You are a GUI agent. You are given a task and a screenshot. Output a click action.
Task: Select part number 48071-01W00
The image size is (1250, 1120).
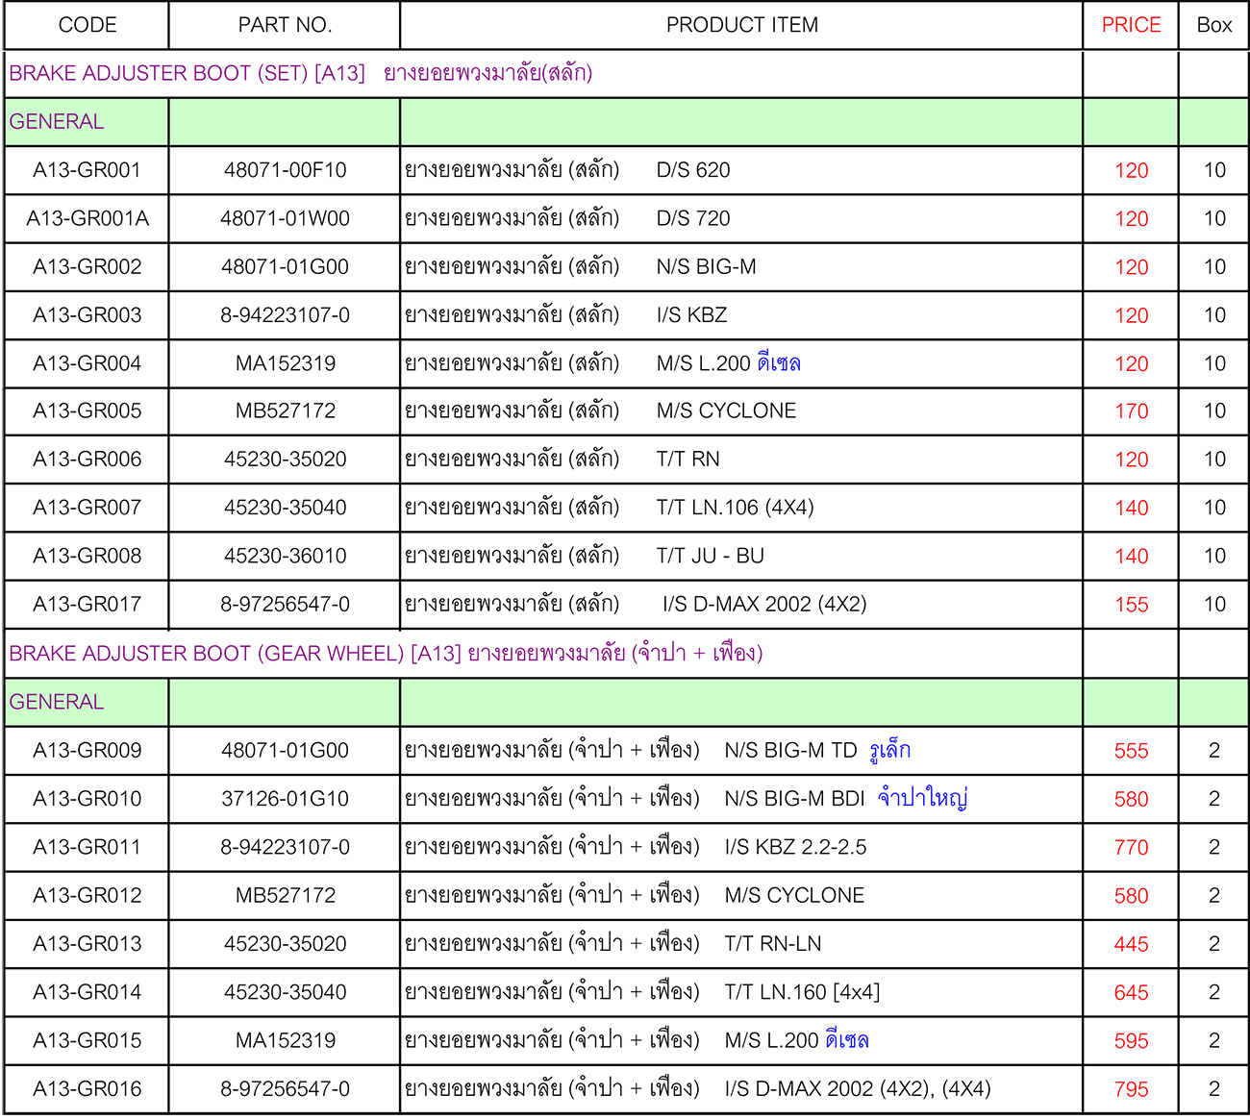pos(286,218)
